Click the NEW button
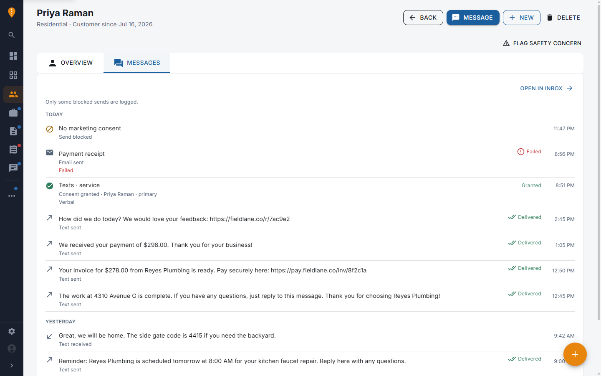 click(522, 18)
